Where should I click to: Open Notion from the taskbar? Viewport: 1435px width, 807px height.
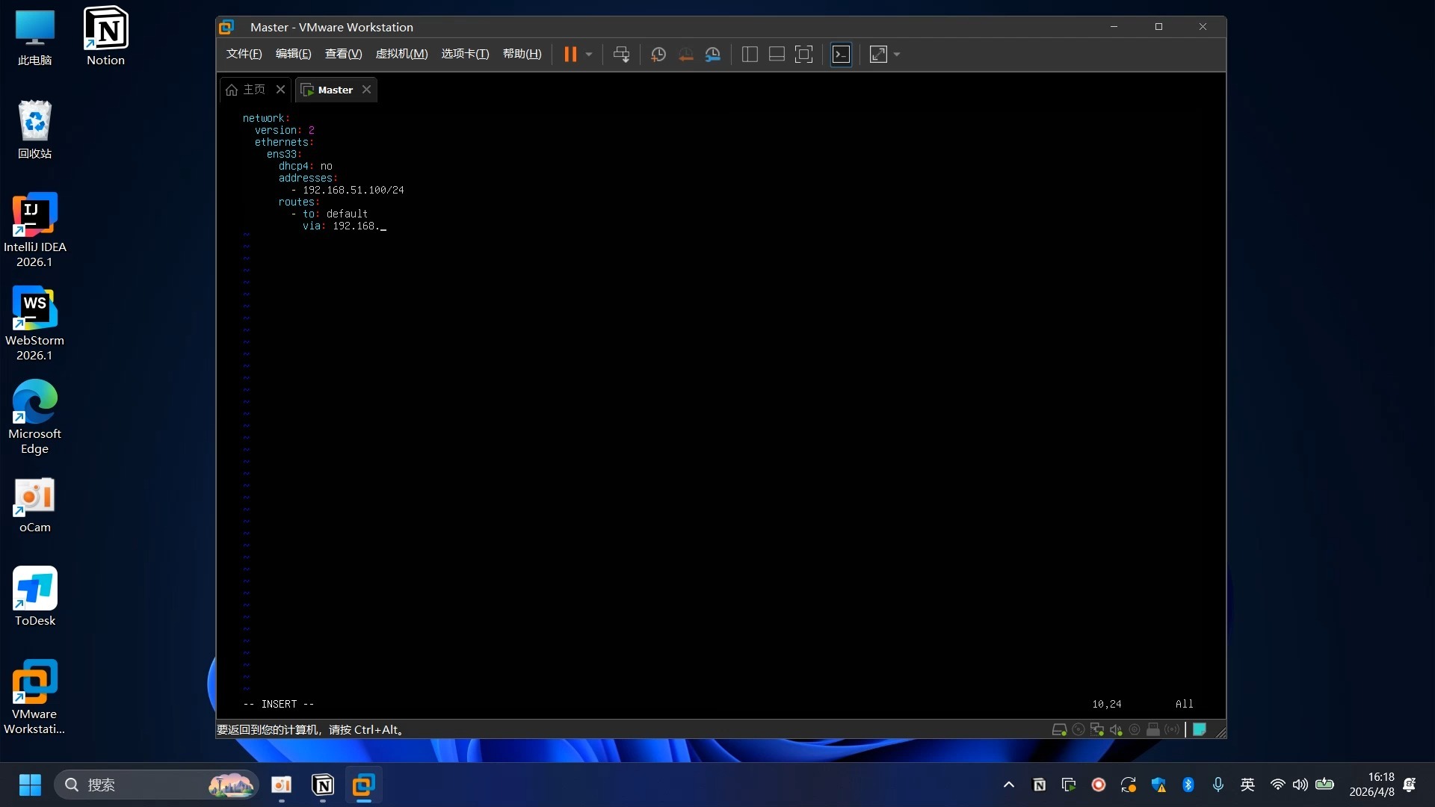click(x=322, y=785)
